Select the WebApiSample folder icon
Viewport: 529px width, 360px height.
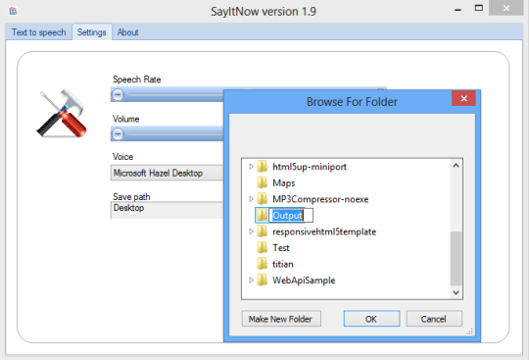263,280
